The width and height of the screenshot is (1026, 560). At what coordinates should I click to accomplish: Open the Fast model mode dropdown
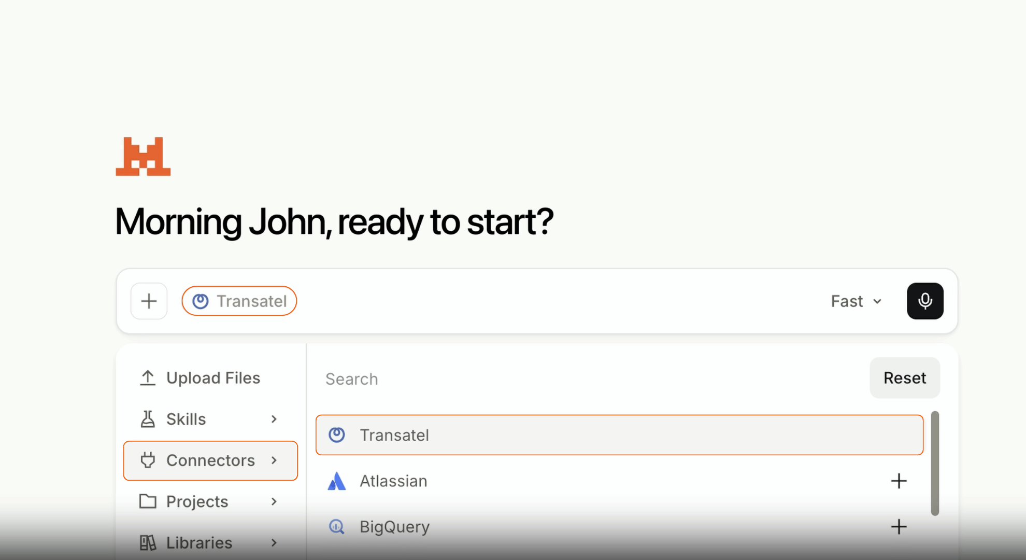tap(857, 301)
